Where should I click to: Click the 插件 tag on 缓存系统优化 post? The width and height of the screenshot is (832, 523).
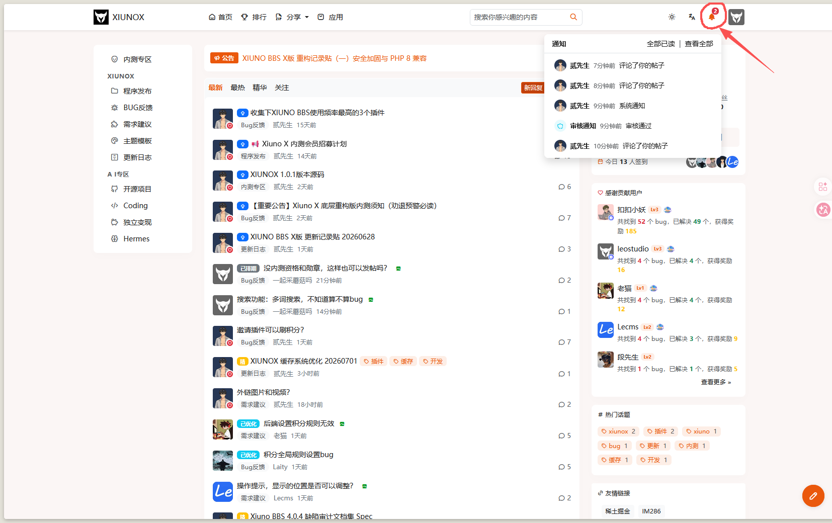coord(374,361)
